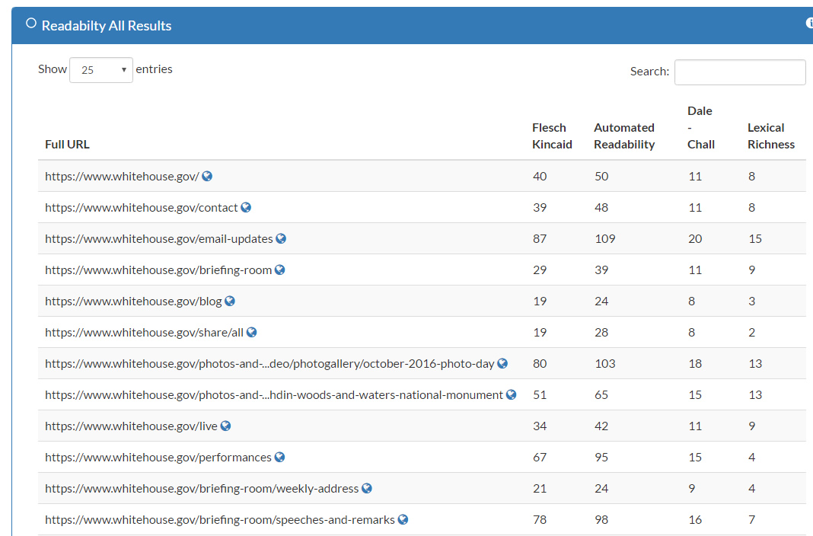
Task: Click the whitehouse.gov/email-updates URL text
Action: [x=158, y=238]
